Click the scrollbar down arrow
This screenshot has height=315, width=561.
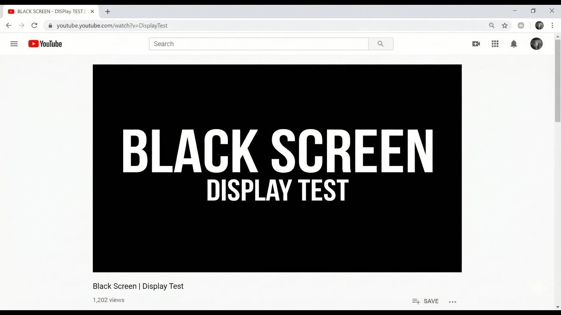[557, 307]
